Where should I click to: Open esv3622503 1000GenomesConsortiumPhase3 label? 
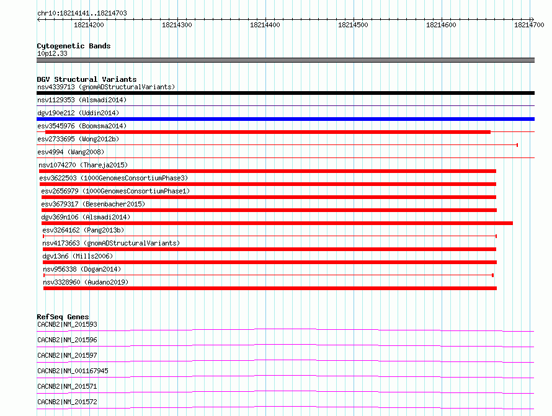(x=114, y=178)
